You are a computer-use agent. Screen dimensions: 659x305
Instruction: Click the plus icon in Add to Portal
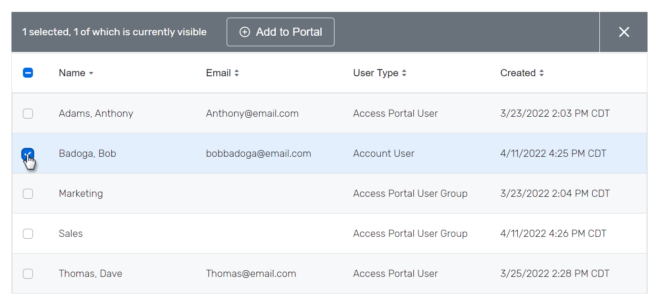[x=245, y=32]
